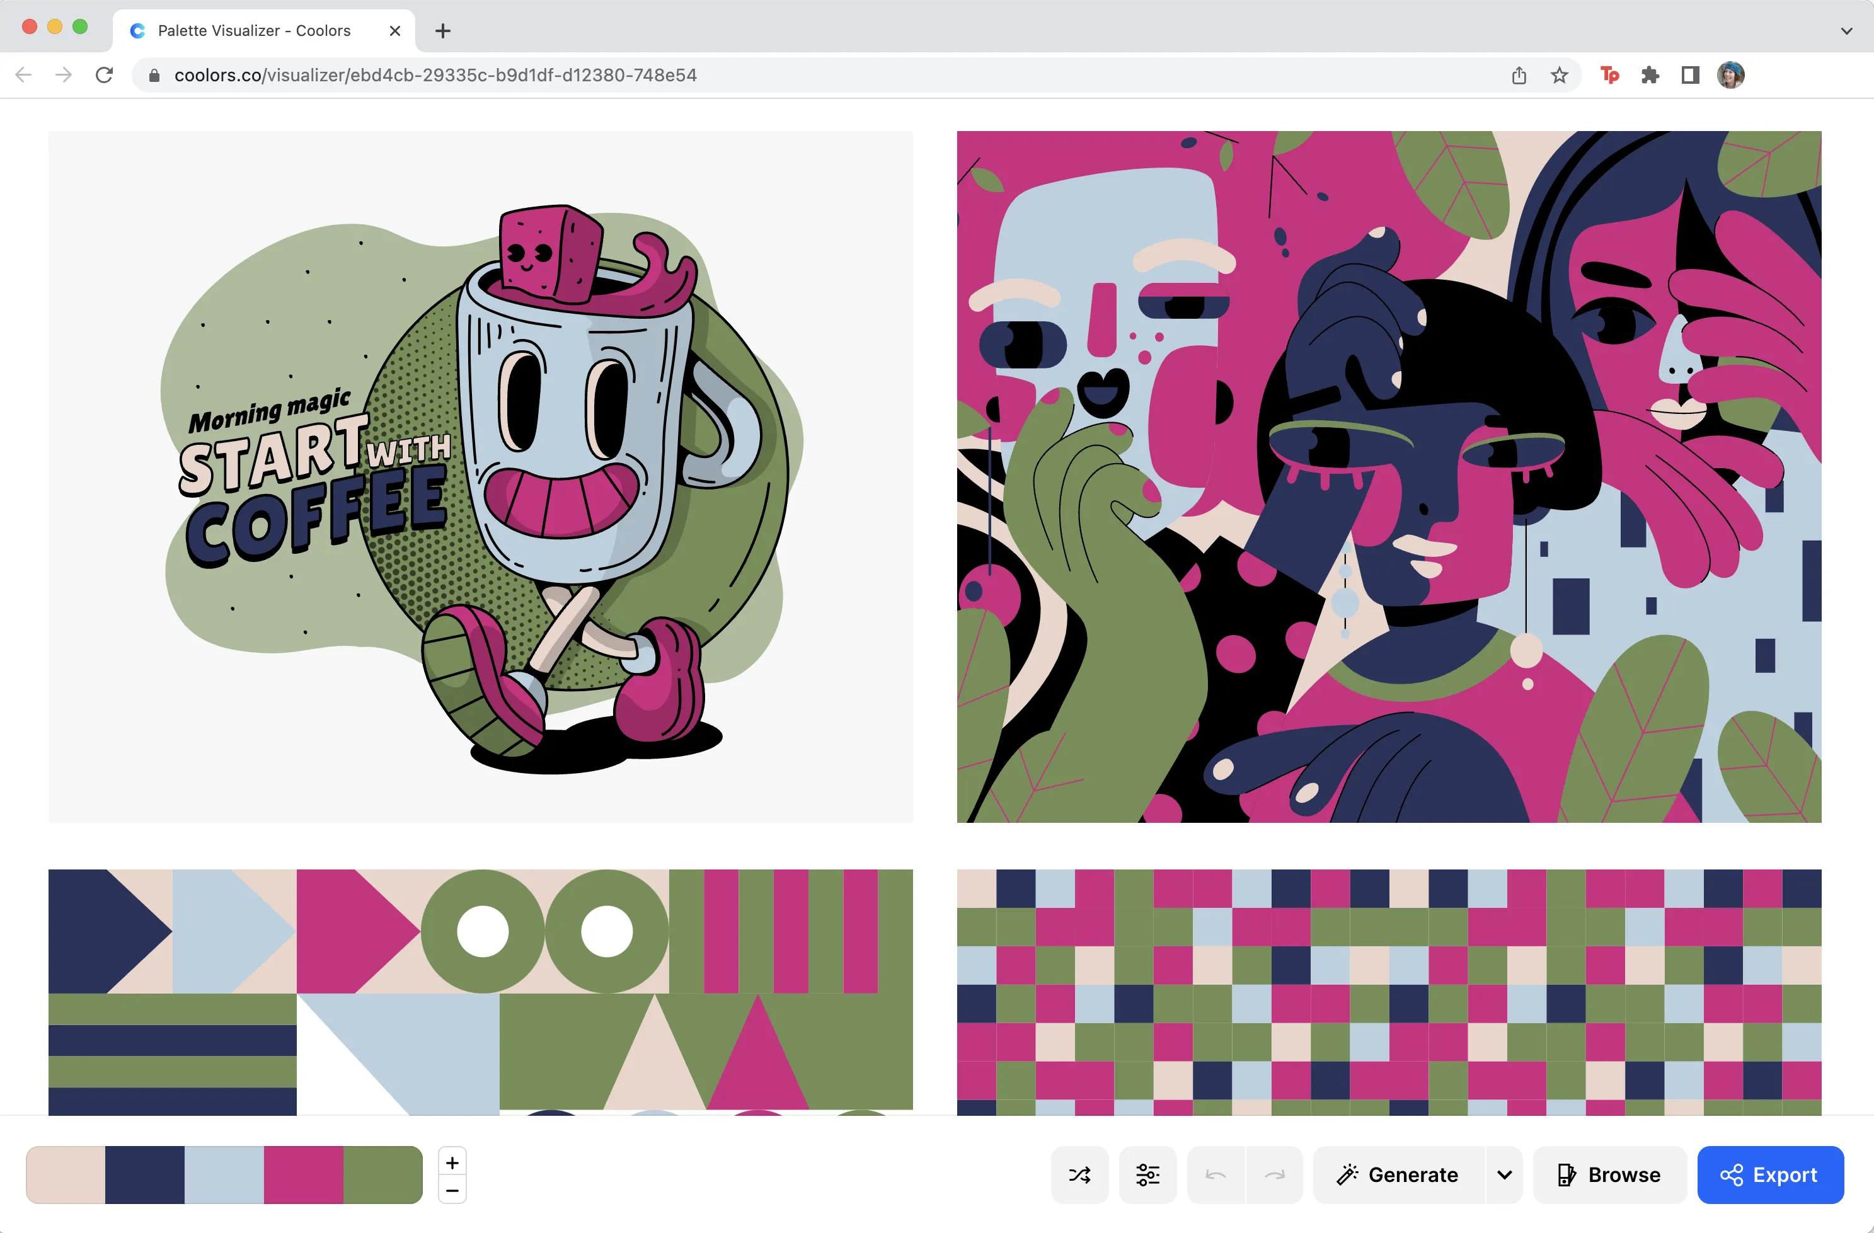Select the pink swatch in the palette
1874x1233 pixels.
pos(303,1175)
